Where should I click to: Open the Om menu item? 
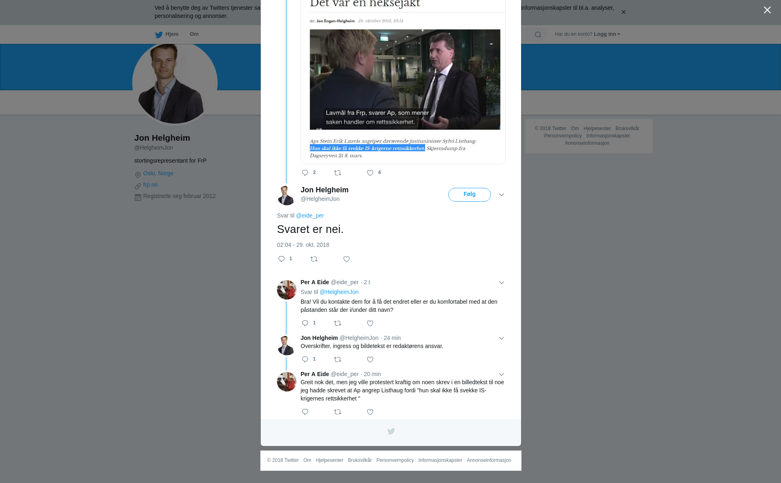pyautogui.click(x=194, y=34)
